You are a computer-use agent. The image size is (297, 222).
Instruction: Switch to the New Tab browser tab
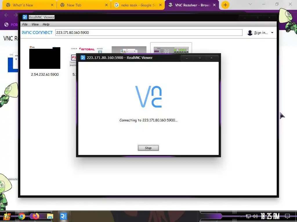click(74, 5)
